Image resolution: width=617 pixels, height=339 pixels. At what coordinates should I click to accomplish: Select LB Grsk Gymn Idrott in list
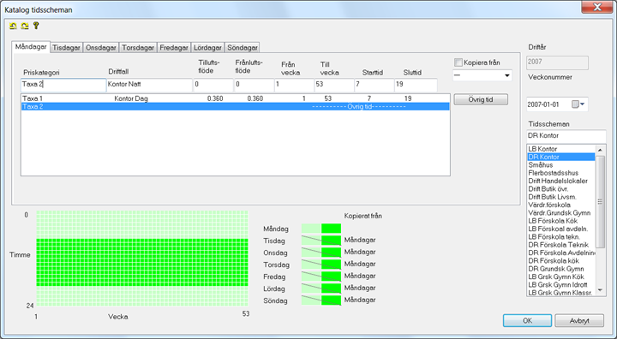(560, 285)
